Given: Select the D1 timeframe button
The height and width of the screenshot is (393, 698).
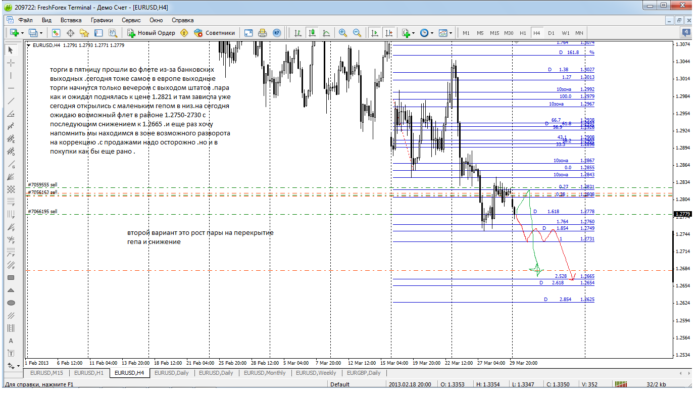Looking at the screenshot, I should click(x=551, y=33).
